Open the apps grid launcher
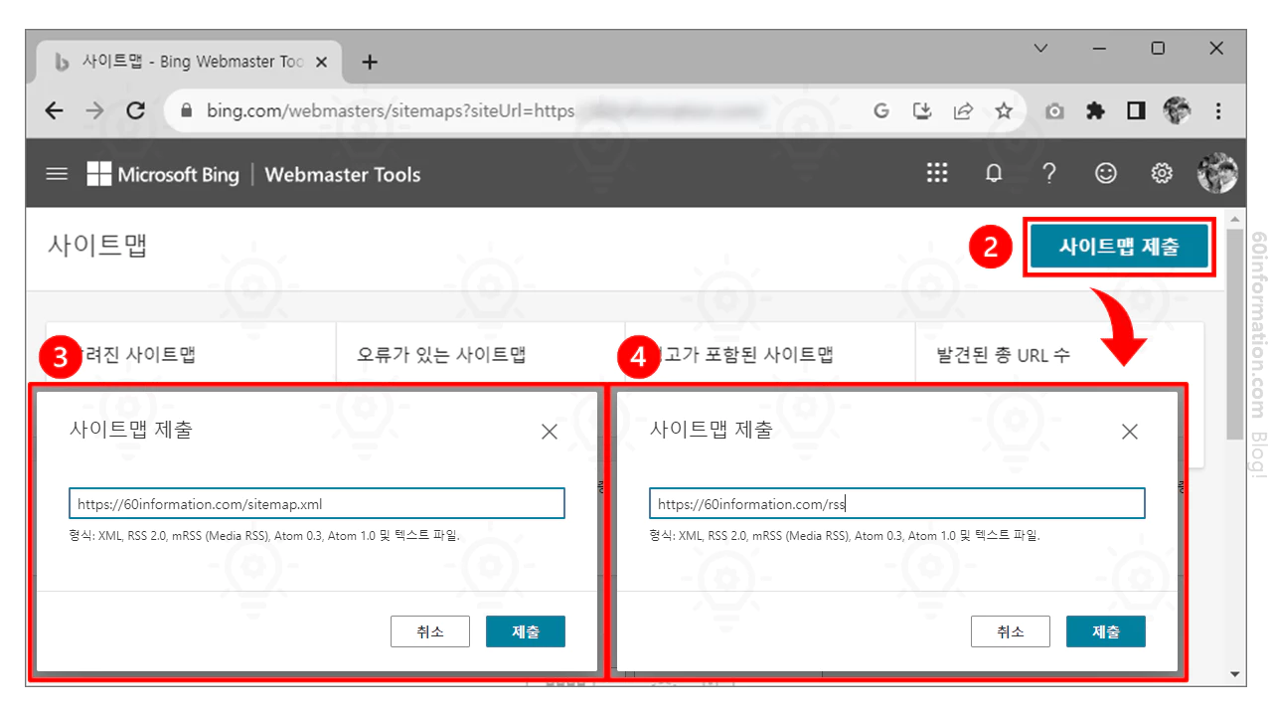 click(x=937, y=173)
